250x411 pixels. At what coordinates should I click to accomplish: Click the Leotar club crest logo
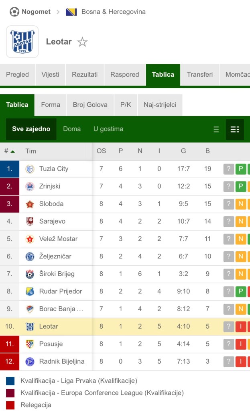click(22, 42)
